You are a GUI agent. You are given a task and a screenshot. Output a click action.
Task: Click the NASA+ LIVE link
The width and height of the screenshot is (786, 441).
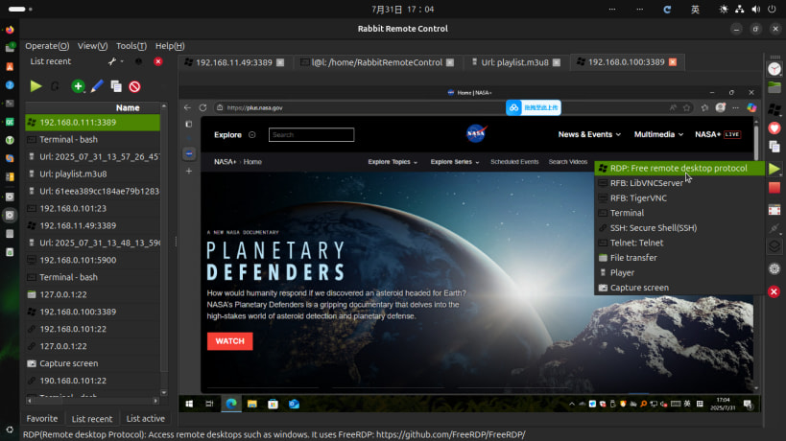click(718, 134)
